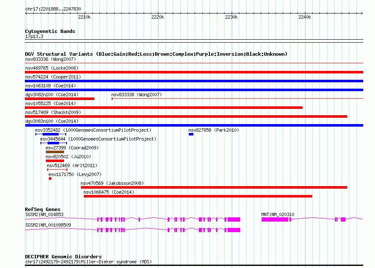Select variant nsv833336 (Wong2007) label

coord(51,59)
